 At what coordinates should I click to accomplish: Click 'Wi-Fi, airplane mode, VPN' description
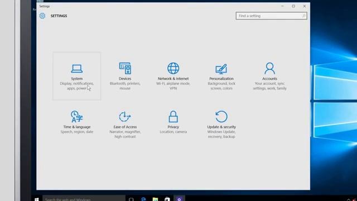[173, 86]
